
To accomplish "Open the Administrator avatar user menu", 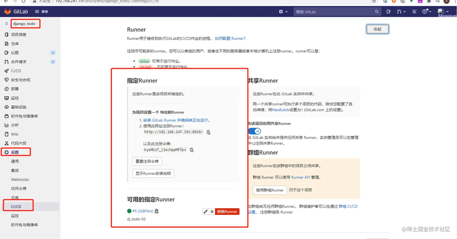I will coord(443,11).
